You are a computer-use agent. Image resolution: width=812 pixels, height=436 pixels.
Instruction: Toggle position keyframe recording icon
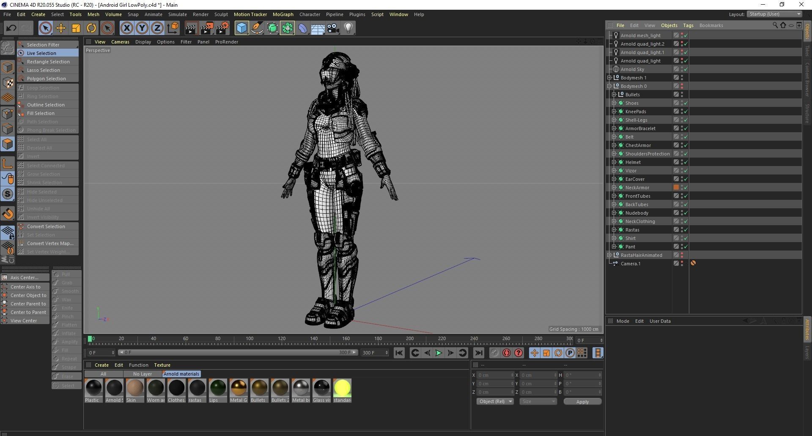point(535,353)
